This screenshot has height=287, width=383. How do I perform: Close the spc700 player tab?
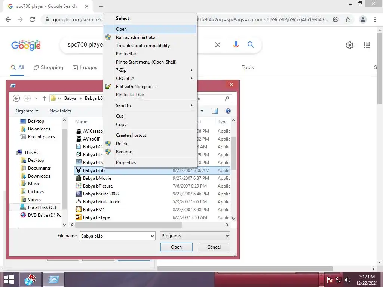tap(87, 6)
